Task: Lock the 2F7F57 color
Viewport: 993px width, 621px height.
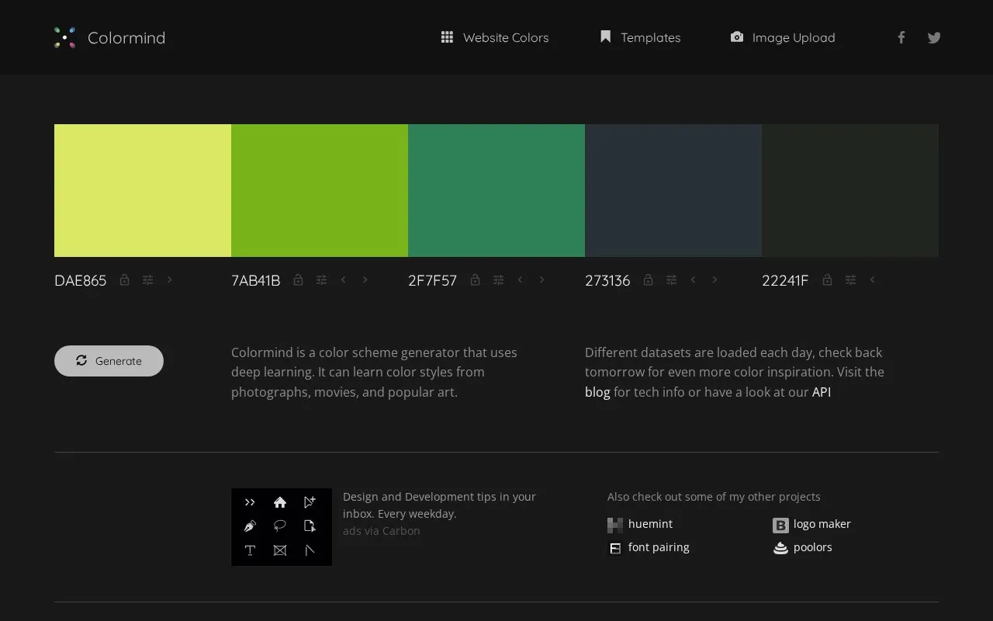Action: pos(475,279)
